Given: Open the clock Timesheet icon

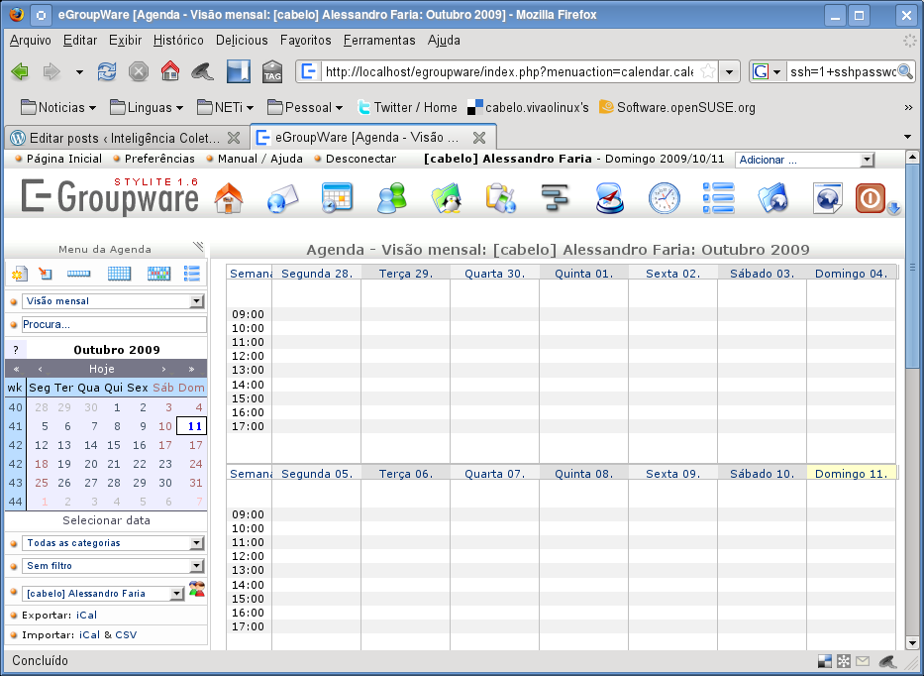Looking at the screenshot, I should point(664,198).
